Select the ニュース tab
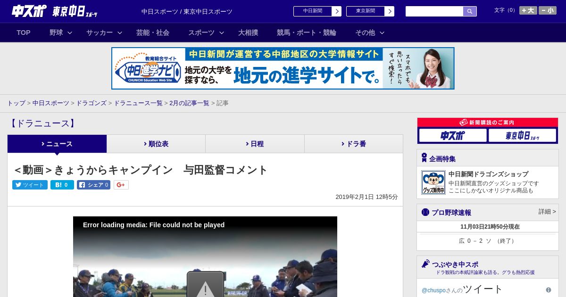 pos(57,144)
